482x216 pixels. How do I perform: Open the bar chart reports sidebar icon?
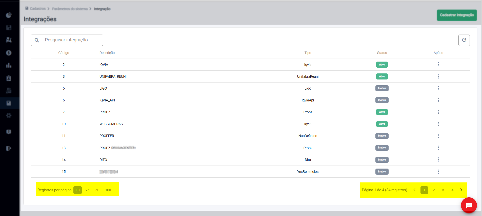pos(9,65)
